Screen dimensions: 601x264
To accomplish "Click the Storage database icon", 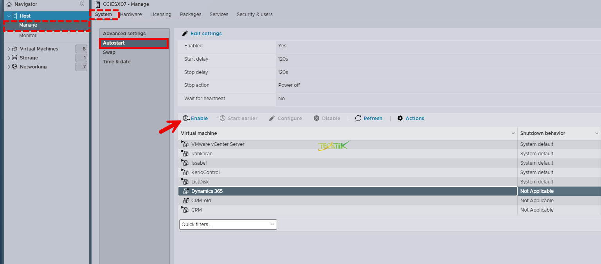I will [x=14, y=58].
